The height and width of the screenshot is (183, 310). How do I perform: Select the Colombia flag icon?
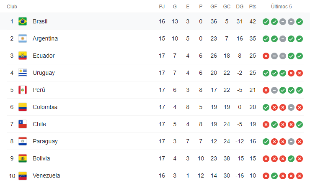23,107
